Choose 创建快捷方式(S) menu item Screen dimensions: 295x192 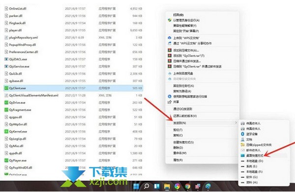coord(183,142)
